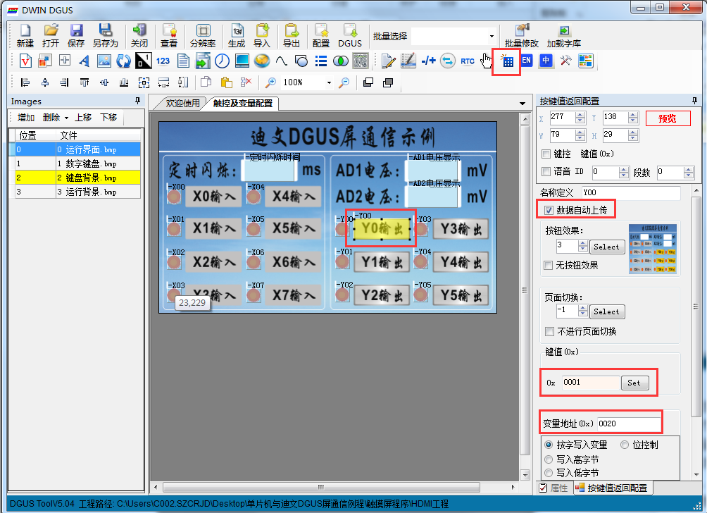
Task: Click the red 预览 preview button
Action: tap(668, 118)
